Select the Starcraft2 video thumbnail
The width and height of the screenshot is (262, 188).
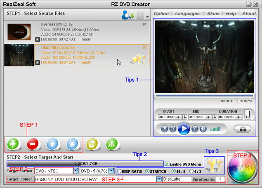pos(19,55)
